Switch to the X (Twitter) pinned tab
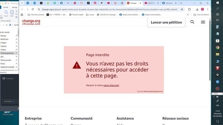This screenshot has width=223, height=125. 41,3
